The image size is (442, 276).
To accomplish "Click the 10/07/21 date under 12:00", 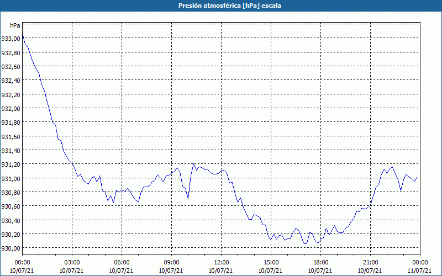I will pos(220,270).
